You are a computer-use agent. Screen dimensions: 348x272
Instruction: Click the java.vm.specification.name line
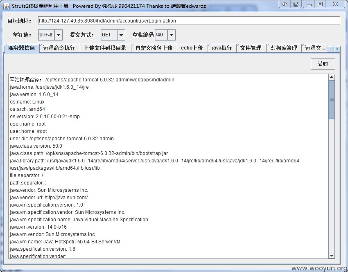point(79,220)
